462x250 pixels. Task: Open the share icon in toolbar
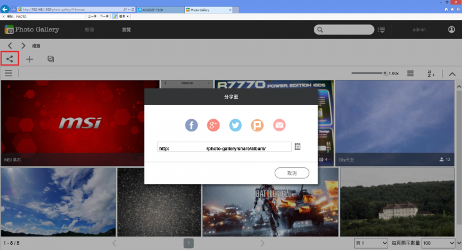point(10,58)
